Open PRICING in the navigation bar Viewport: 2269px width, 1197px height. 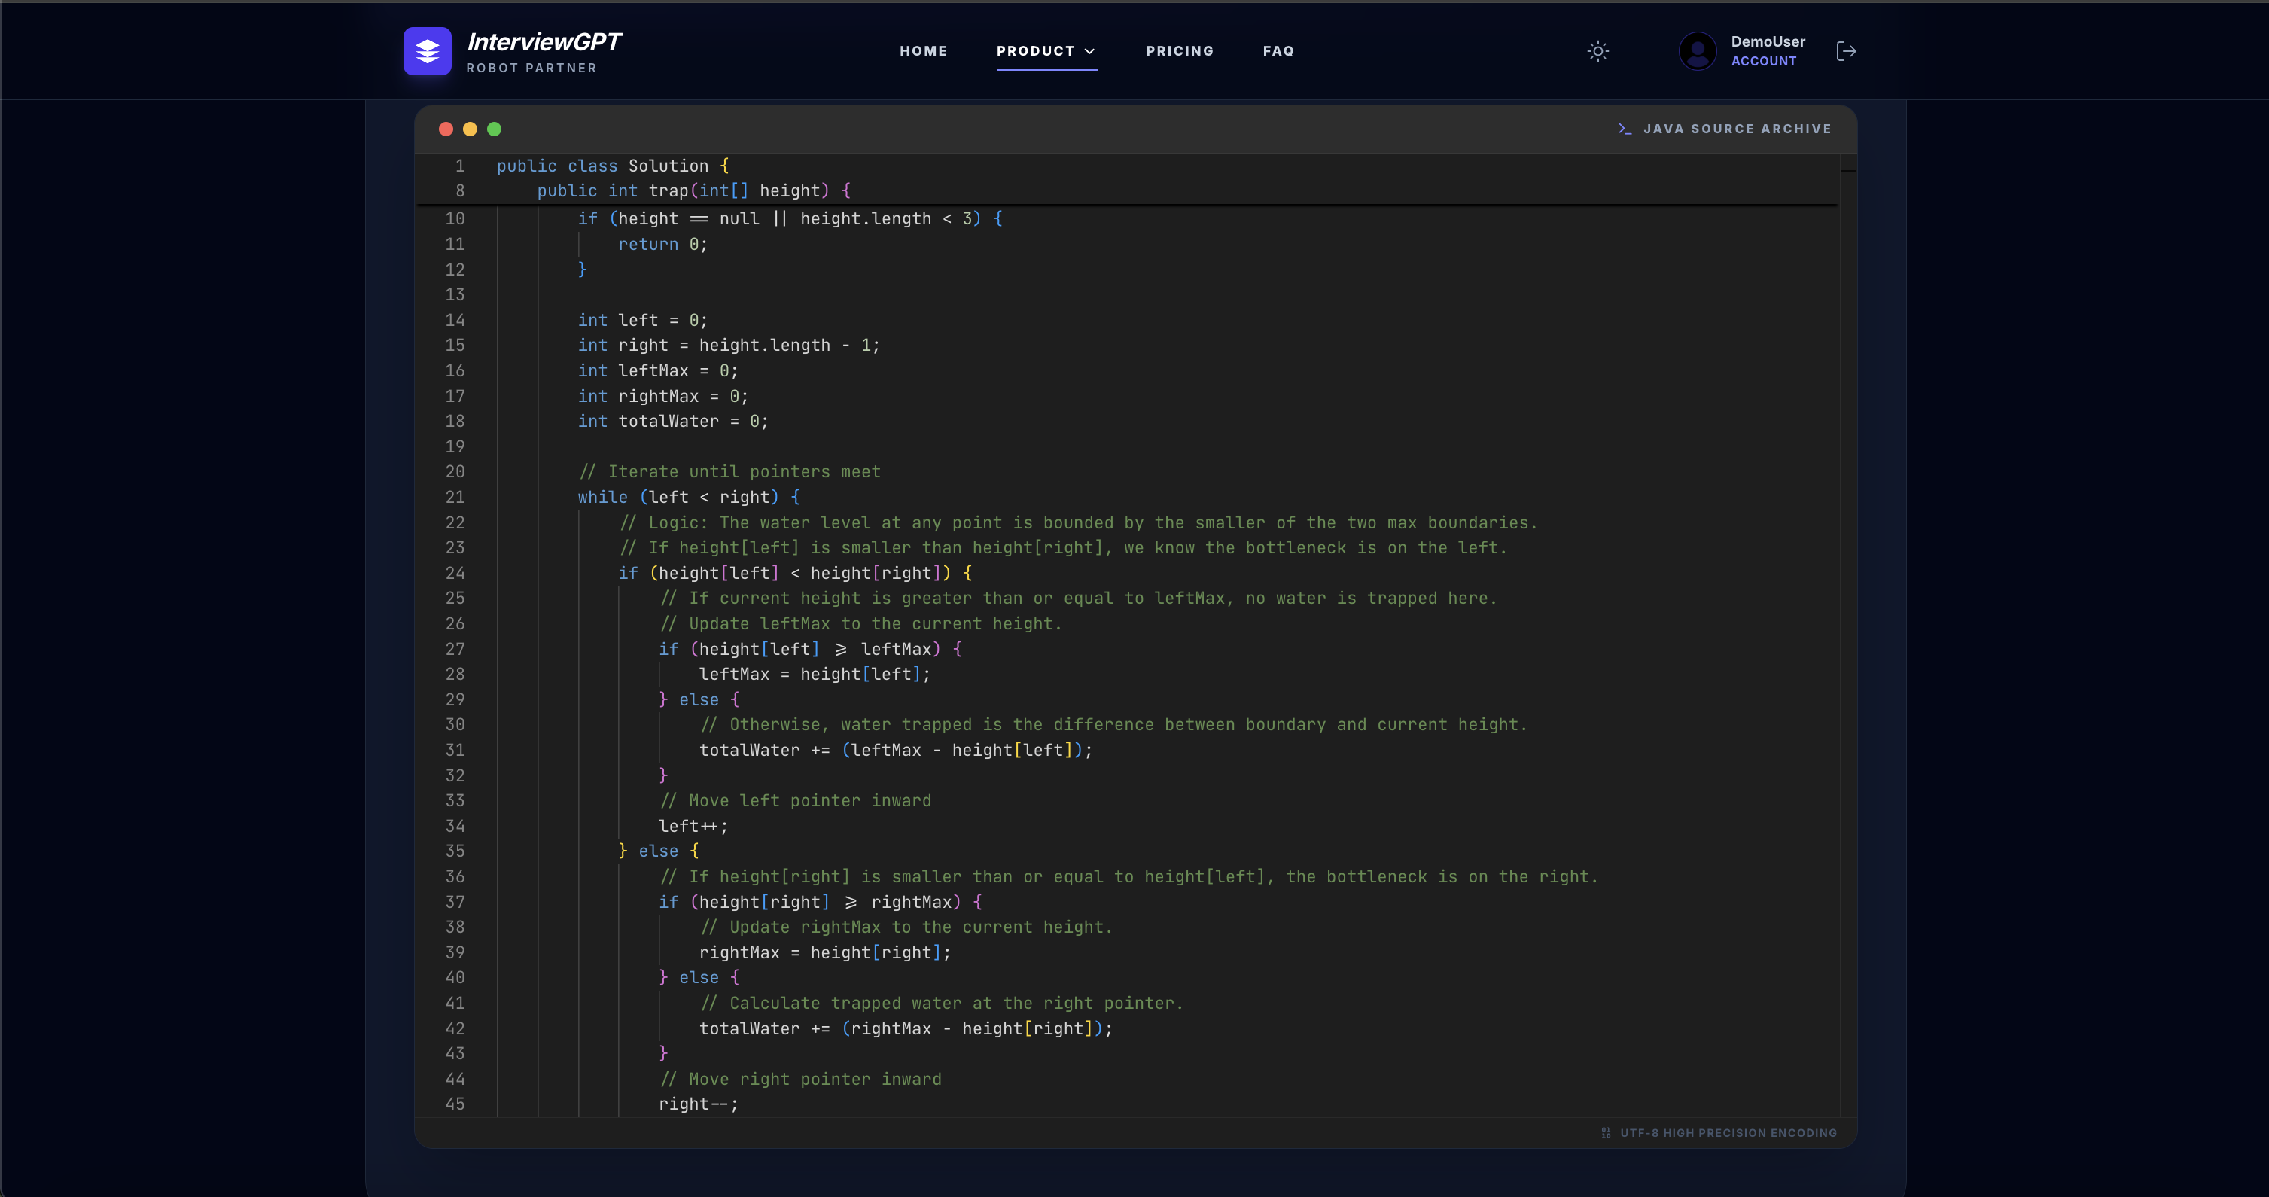tap(1180, 50)
